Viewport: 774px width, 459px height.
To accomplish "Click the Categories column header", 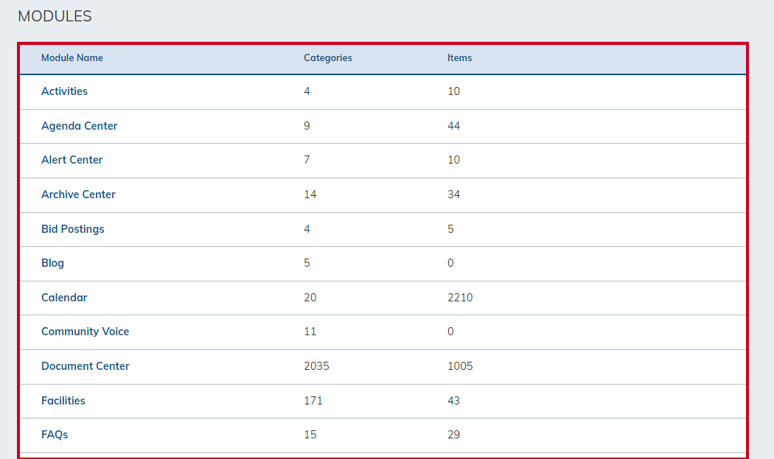I will point(328,57).
